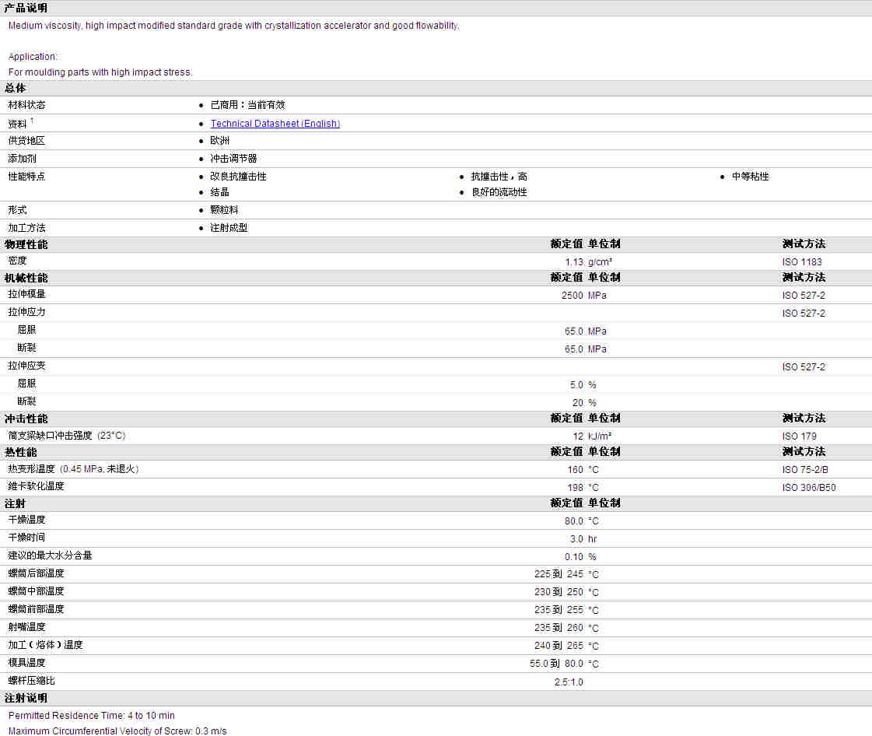Screen dimensions: 872x736
Task: Click the footnote superscript beside 资料
Action: point(32,121)
